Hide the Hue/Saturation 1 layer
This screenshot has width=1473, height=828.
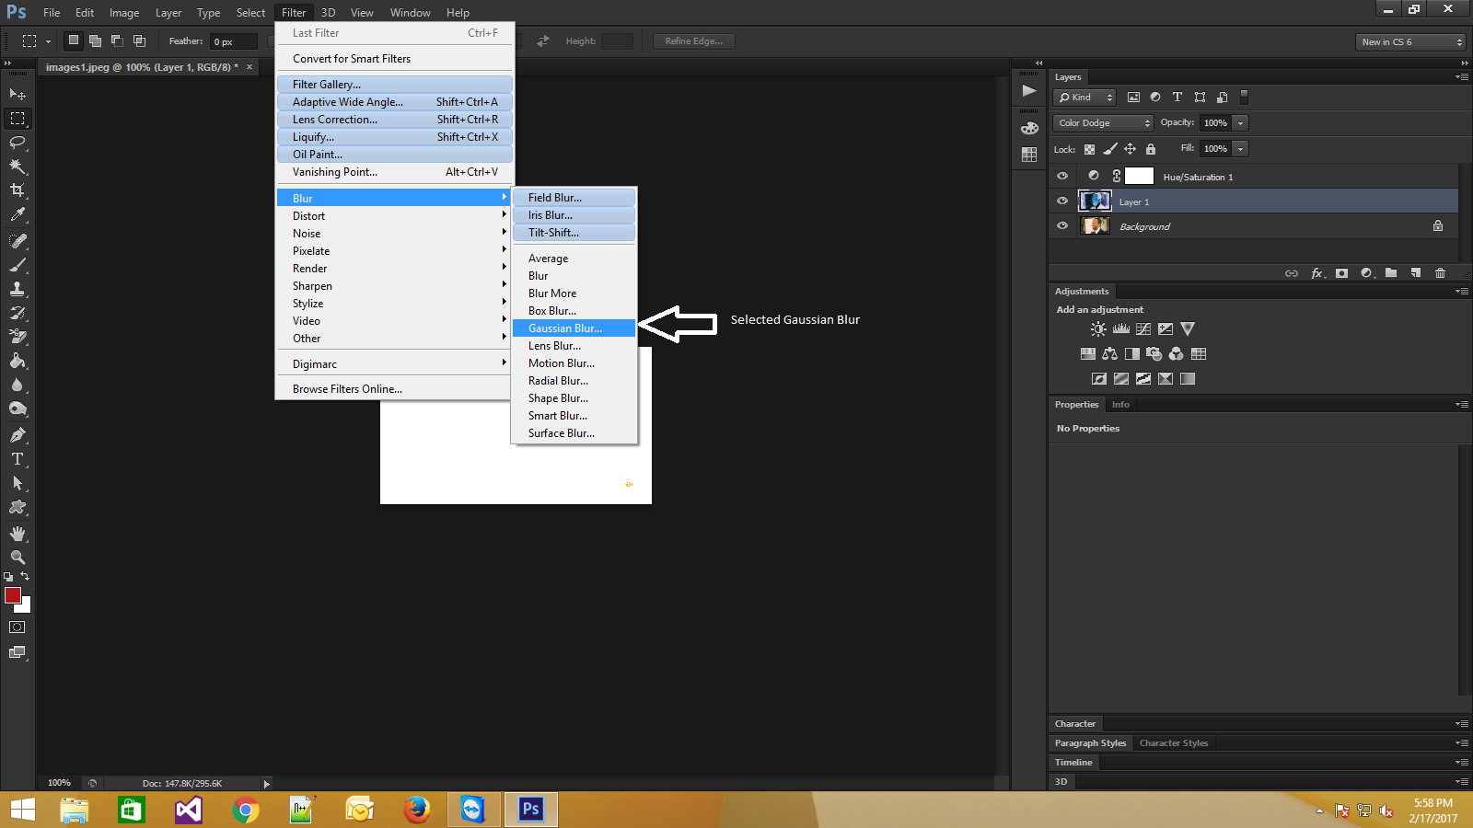coord(1062,176)
